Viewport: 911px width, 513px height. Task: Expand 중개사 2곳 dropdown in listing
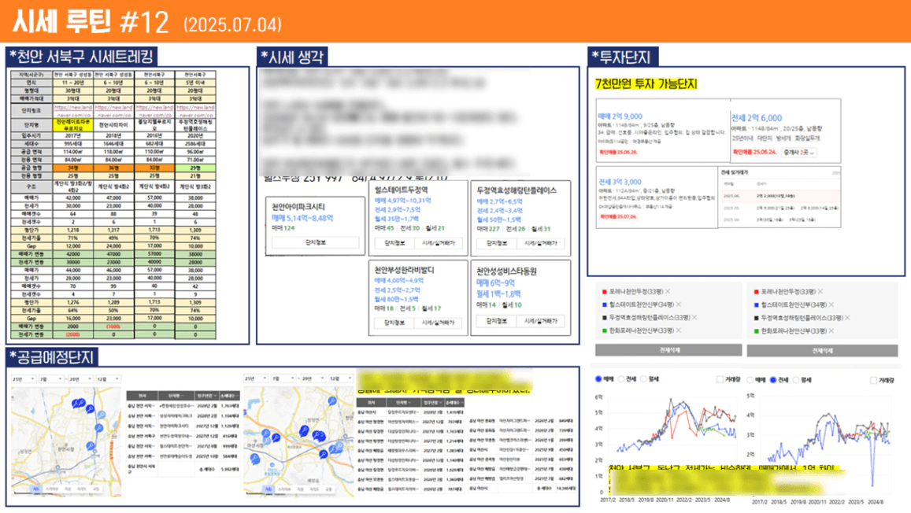799,153
